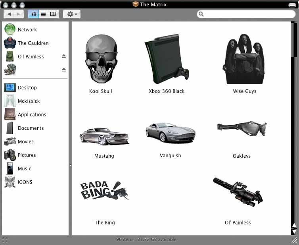Select The Bing logo icon
299x245 pixels.
105,191
